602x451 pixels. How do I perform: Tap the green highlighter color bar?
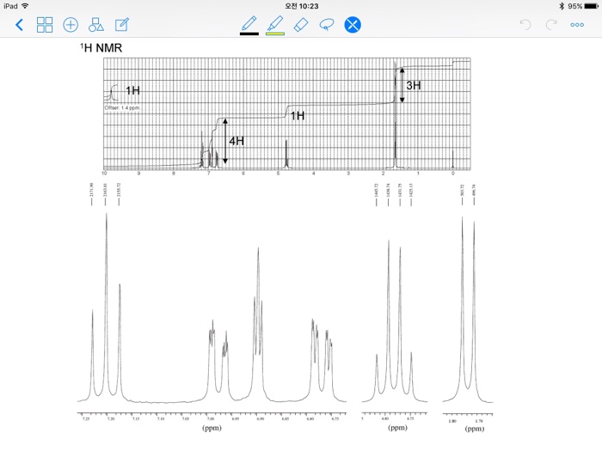(x=275, y=34)
